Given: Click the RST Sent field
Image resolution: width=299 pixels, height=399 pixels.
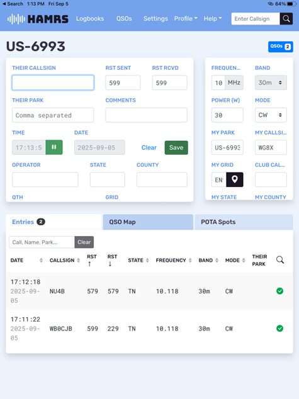Looking at the screenshot, I should coord(123,82).
